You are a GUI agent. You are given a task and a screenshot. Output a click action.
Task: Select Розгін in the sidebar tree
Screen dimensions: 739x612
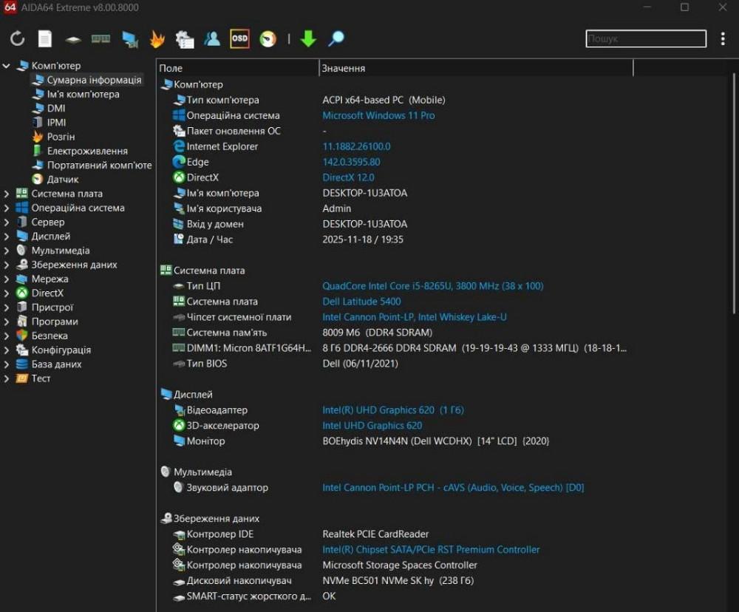[x=61, y=137]
